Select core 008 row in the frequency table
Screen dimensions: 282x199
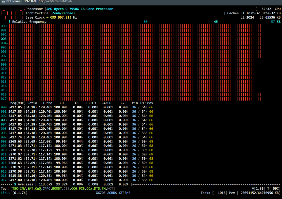click(77, 141)
